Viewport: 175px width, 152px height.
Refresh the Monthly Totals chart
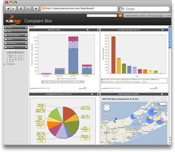82,88
